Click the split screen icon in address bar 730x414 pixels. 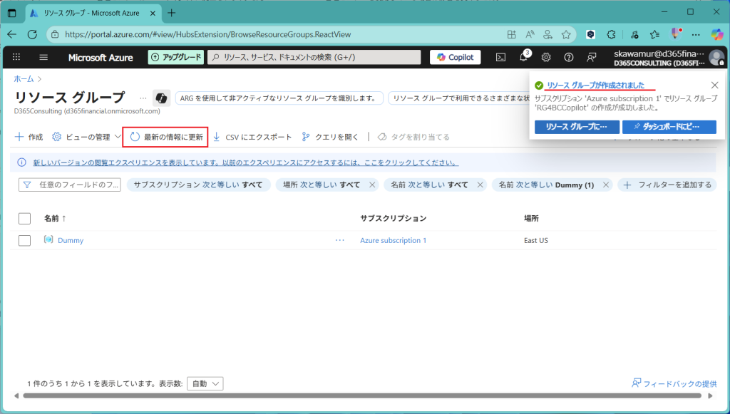click(x=512, y=34)
